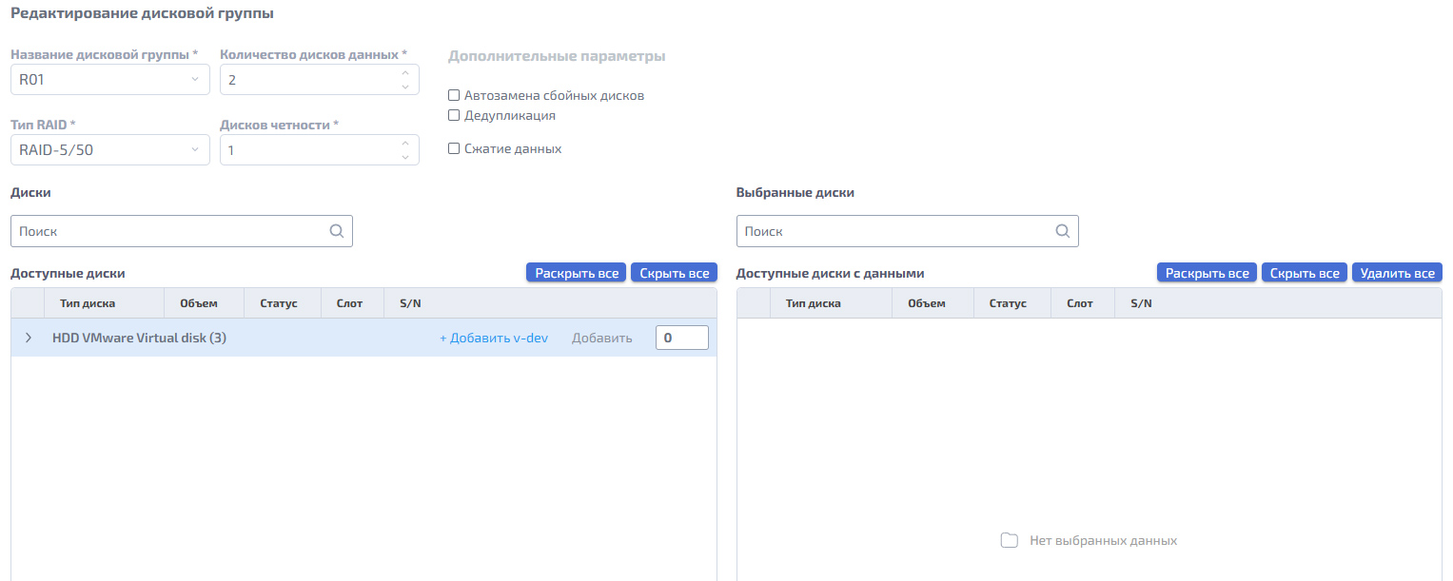
Task: Click Статус header in Доступные диски table
Action: [x=279, y=303]
